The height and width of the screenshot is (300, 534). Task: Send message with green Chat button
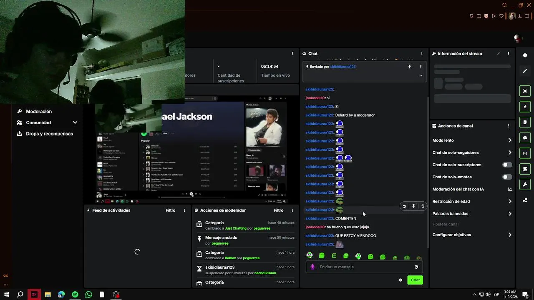click(415, 280)
